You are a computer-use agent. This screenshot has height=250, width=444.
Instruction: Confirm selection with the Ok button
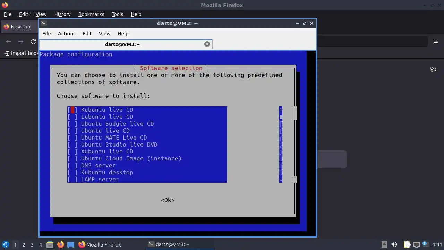168,200
